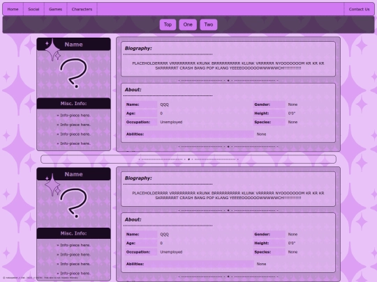Screen dimensions: 377x282
Task: Jump to Top anchor button
Action: point(168,24)
